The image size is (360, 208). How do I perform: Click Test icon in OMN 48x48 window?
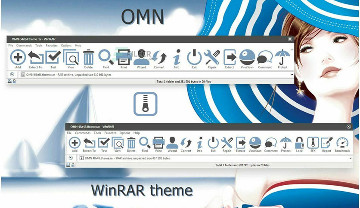pos(104,143)
